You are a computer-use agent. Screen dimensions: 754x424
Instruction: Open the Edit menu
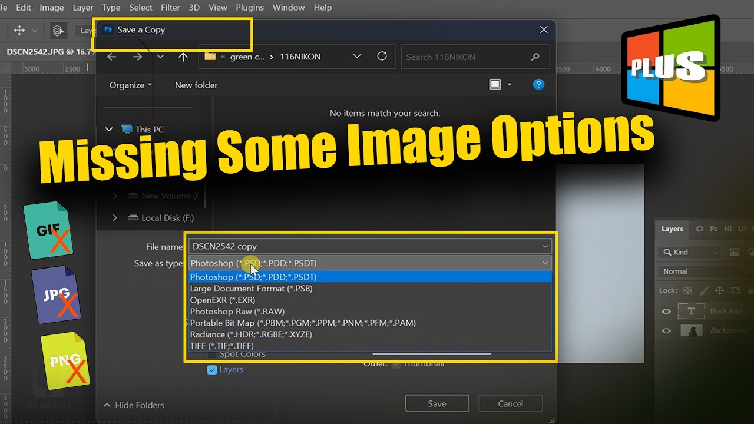click(24, 8)
